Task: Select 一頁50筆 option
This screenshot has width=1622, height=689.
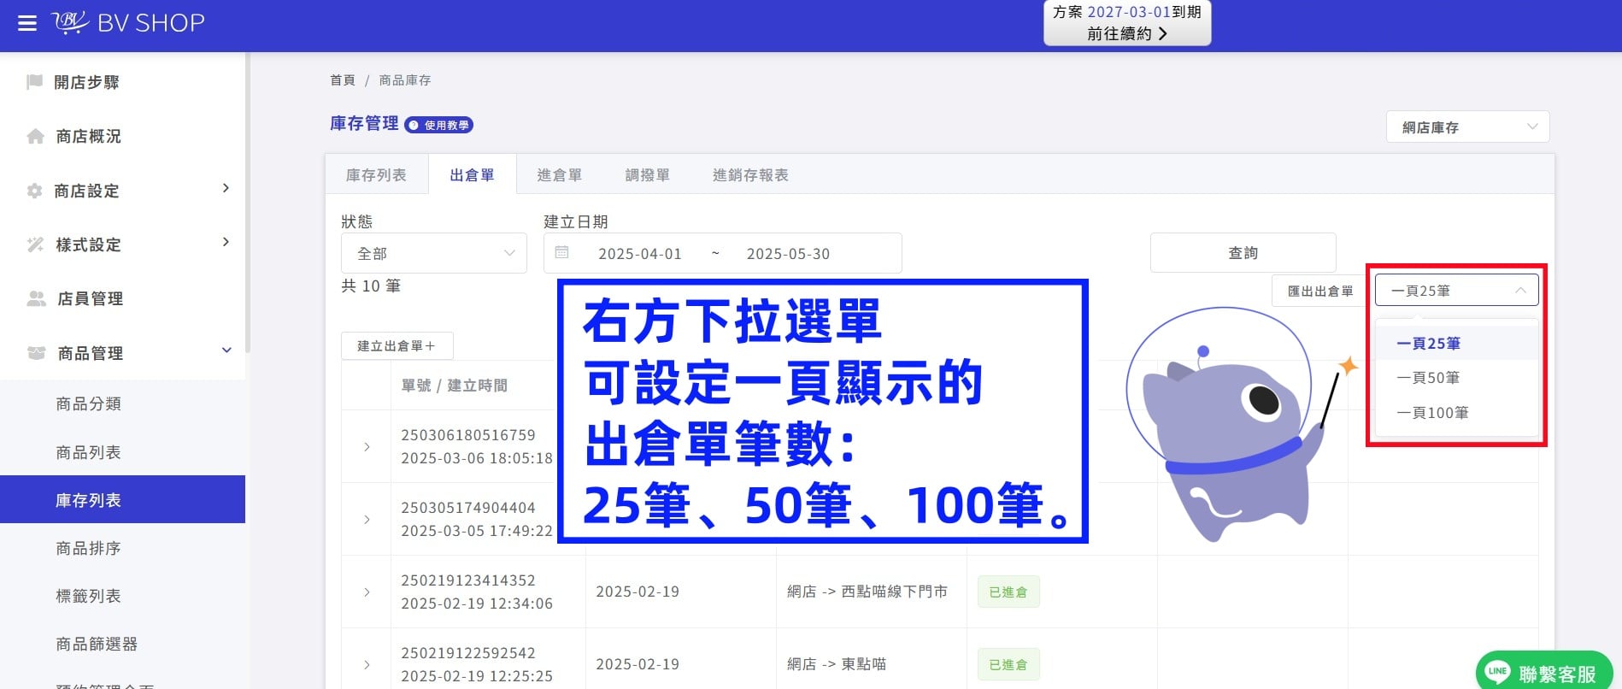Action: (x=1456, y=378)
